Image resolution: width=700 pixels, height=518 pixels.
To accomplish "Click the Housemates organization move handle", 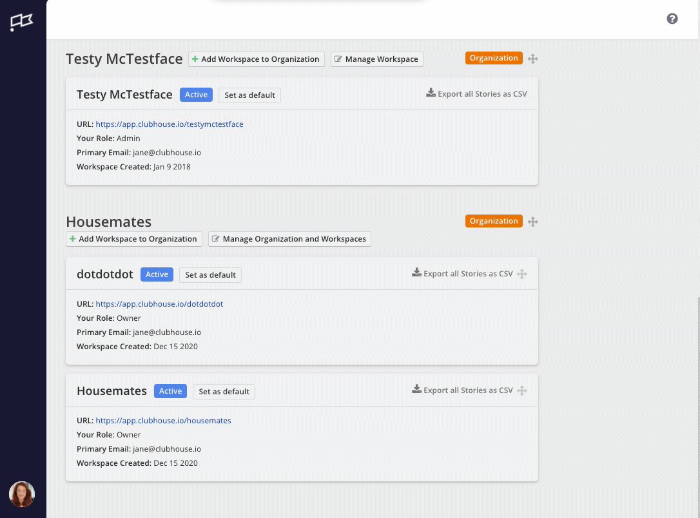I will pyautogui.click(x=532, y=221).
